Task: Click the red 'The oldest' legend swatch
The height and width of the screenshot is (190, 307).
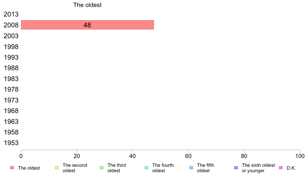Action: coord(12,168)
